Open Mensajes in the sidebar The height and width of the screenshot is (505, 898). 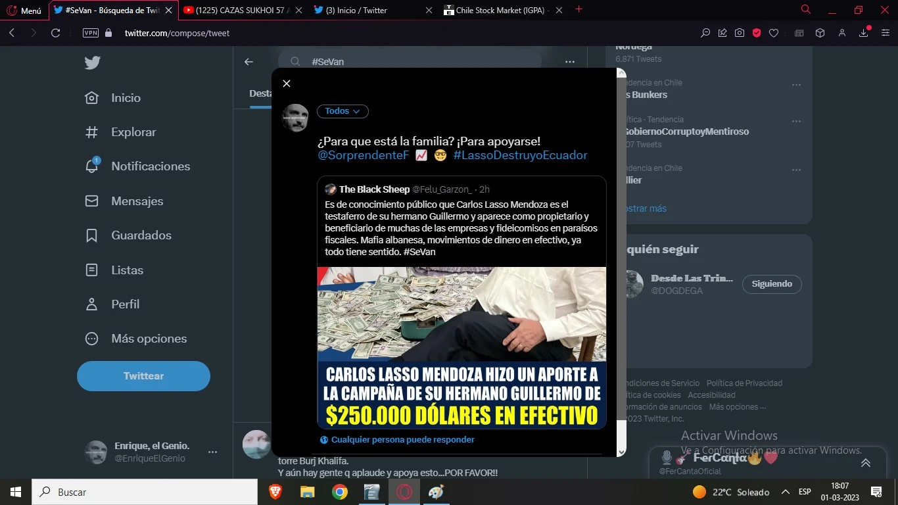(x=124, y=201)
